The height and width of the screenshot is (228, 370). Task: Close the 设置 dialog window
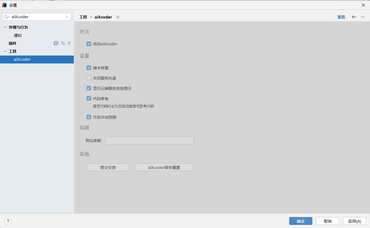[363, 5]
